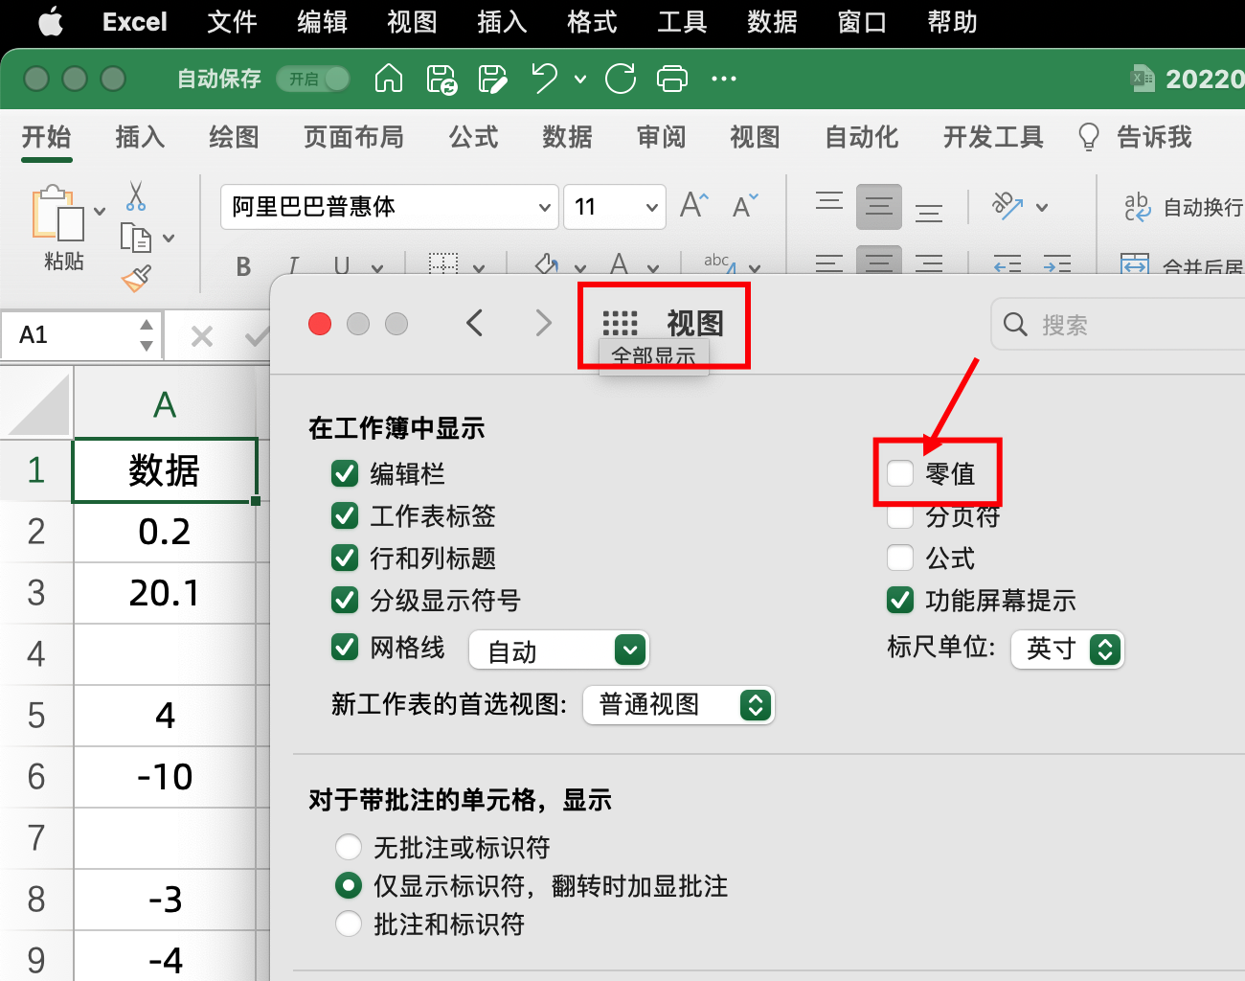The height and width of the screenshot is (981, 1245).
Task: Open the 公式 ribbon tab
Action: (x=474, y=137)
